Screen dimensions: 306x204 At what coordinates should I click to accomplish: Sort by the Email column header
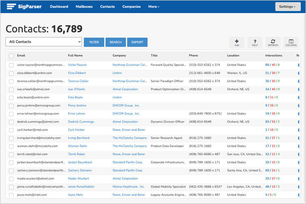[21, 55]
